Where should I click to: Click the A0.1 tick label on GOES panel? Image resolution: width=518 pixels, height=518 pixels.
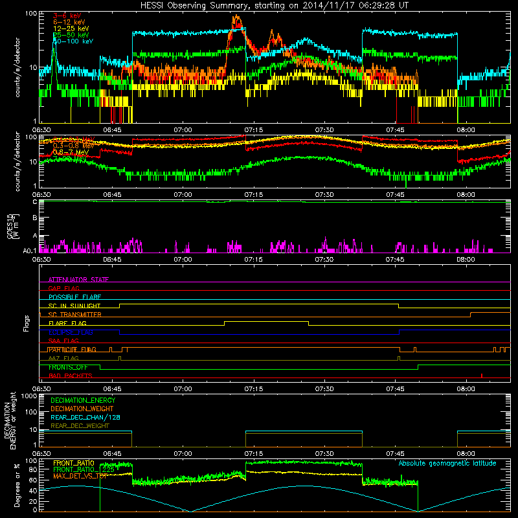pos(30,251)
